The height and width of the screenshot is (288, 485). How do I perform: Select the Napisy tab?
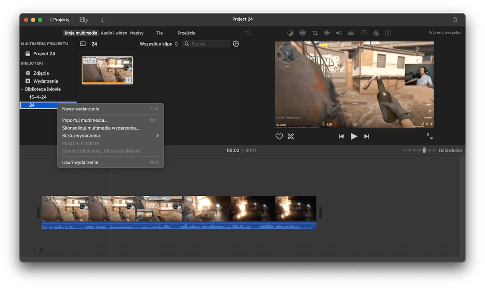[x=137, y=33]
